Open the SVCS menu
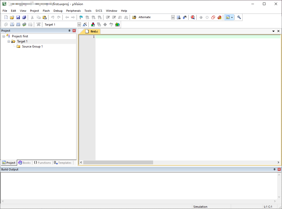This screenshot has height=209, width=282. point(99,11)
